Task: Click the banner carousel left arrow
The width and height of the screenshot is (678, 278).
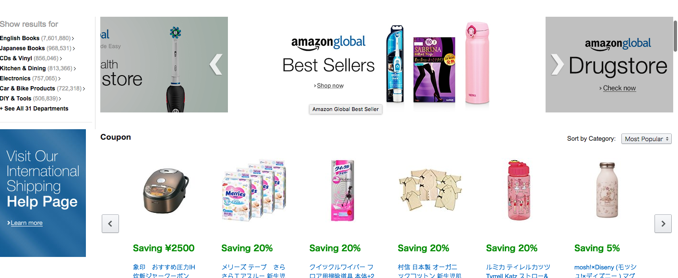Action: click(x=216, y=65)
